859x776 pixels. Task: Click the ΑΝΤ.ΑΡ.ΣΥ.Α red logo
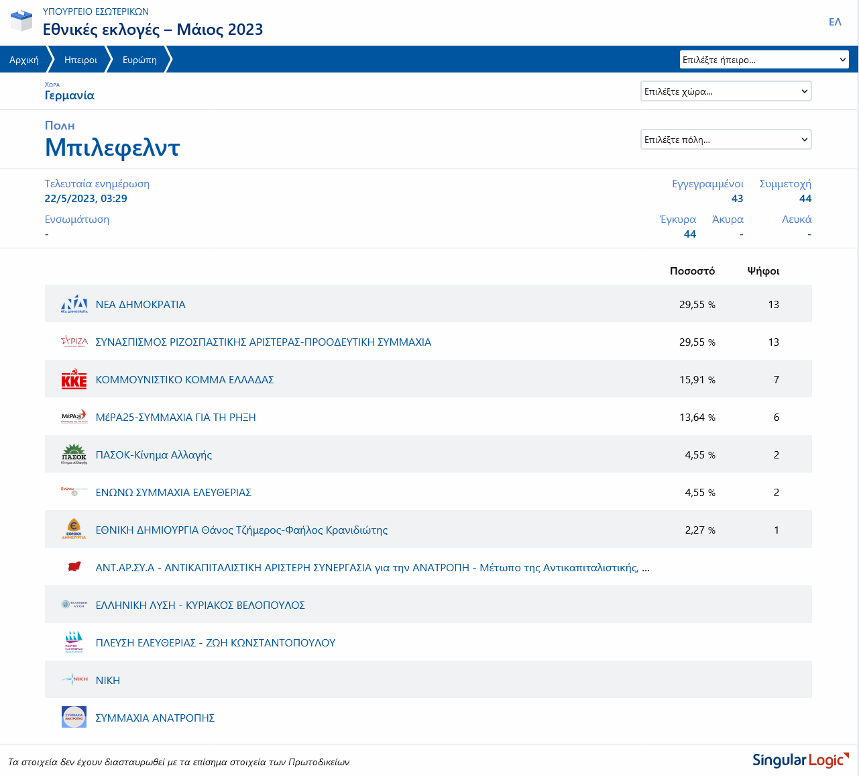pyautogui.click(x=74, y=567)
